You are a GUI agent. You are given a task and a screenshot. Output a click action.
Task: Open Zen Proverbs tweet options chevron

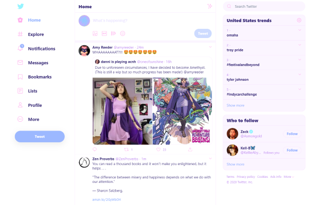click(210, 158)
